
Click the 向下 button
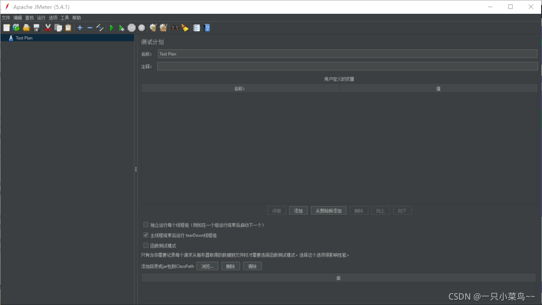tap(402, 211)
